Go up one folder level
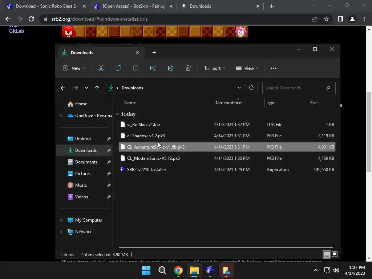The width and height of the screenshot is (372, 279). pyautogui.click(x=97, y=88)
